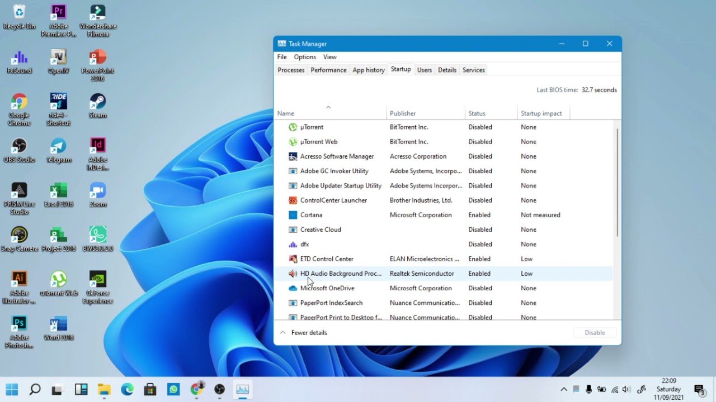Collapse Task Manager with Fewer details
The width and height of the screenshot is (716, 402).
303,333
